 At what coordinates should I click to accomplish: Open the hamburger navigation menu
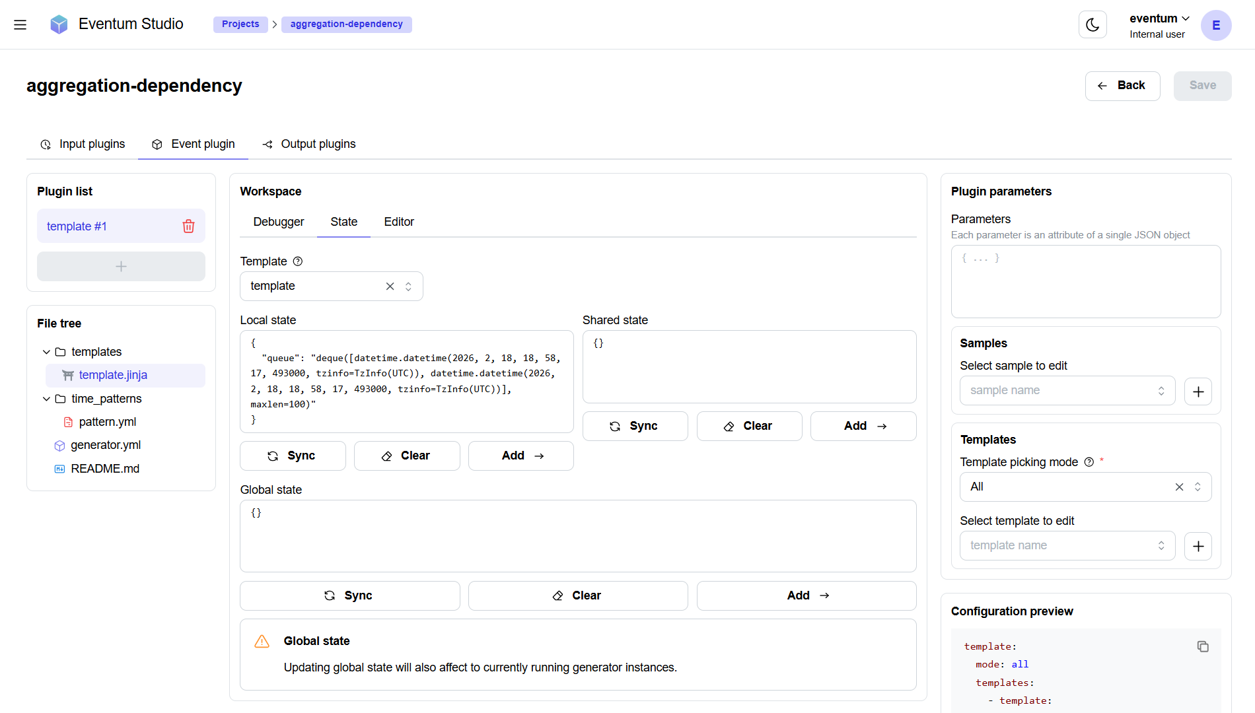(20, 24)
